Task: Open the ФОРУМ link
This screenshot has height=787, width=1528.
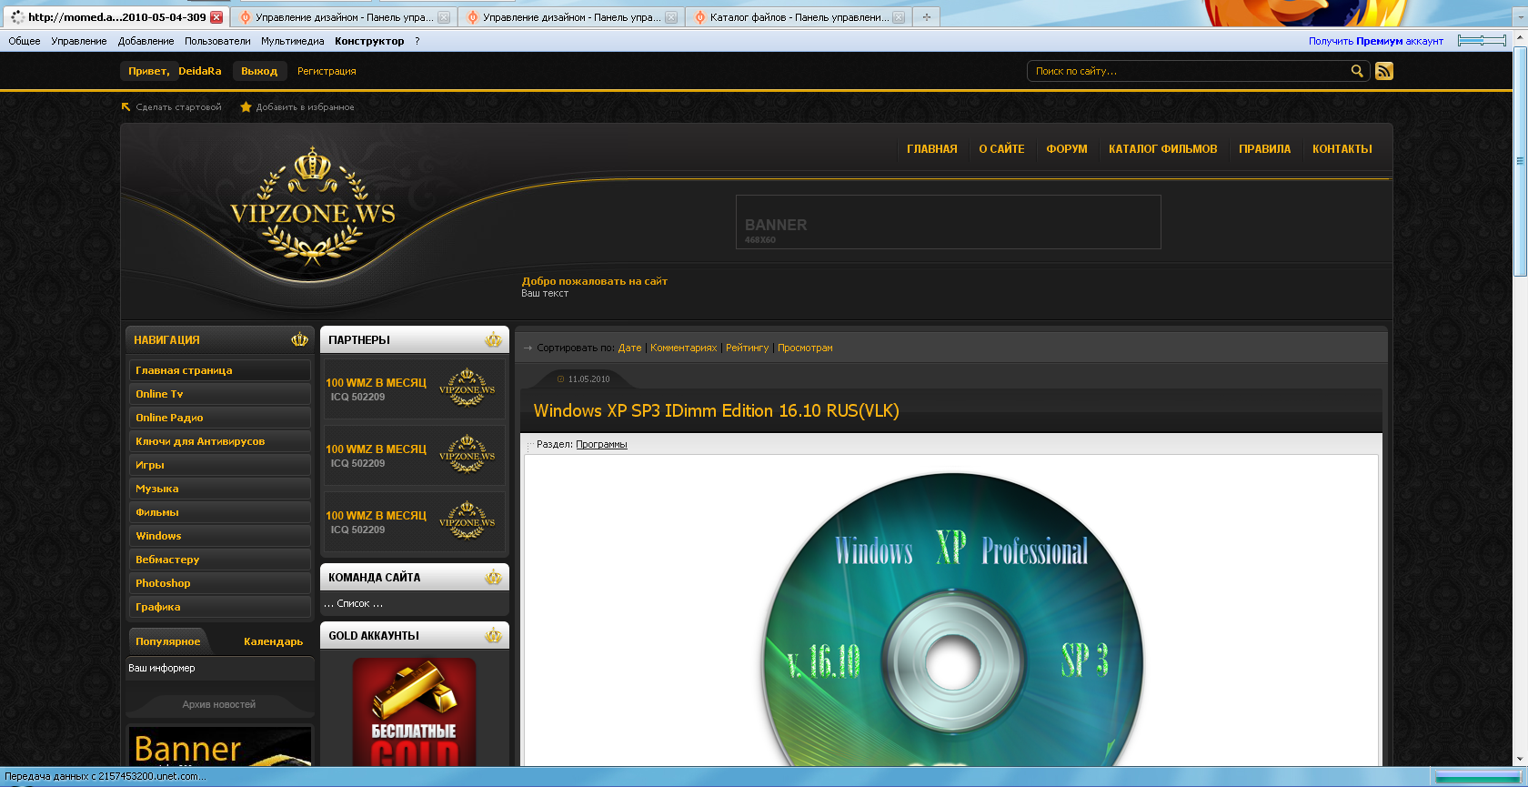Action: [x=1067, y=149]
